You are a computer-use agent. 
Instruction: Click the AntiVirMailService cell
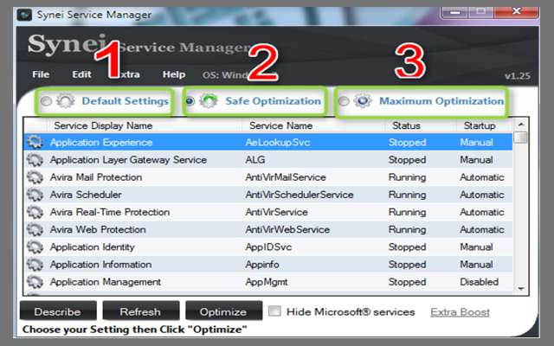[286, 177]
